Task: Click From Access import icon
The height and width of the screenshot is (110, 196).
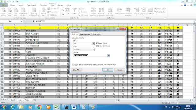Action: (x=3, y=12)
